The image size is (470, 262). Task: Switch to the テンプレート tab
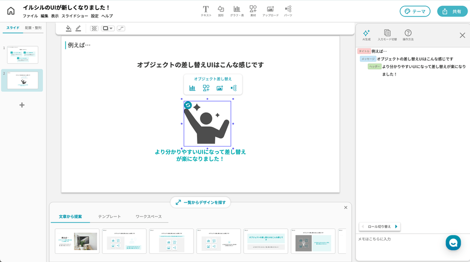[x=109, y=216]
